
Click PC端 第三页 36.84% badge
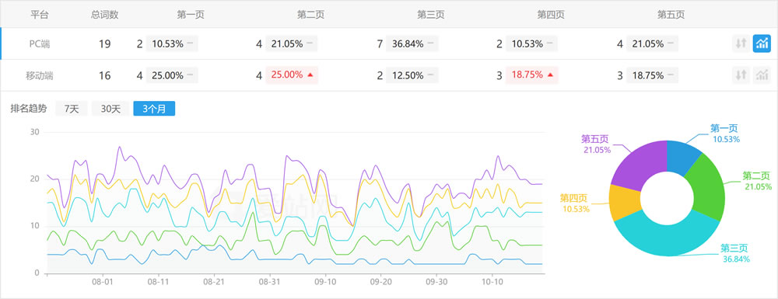click(412, 43)
